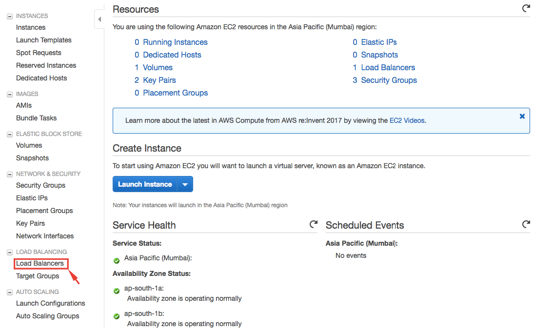Collapse the IMAGES section
Viewport: 534px width, 331px height.
tap(10, 94)
